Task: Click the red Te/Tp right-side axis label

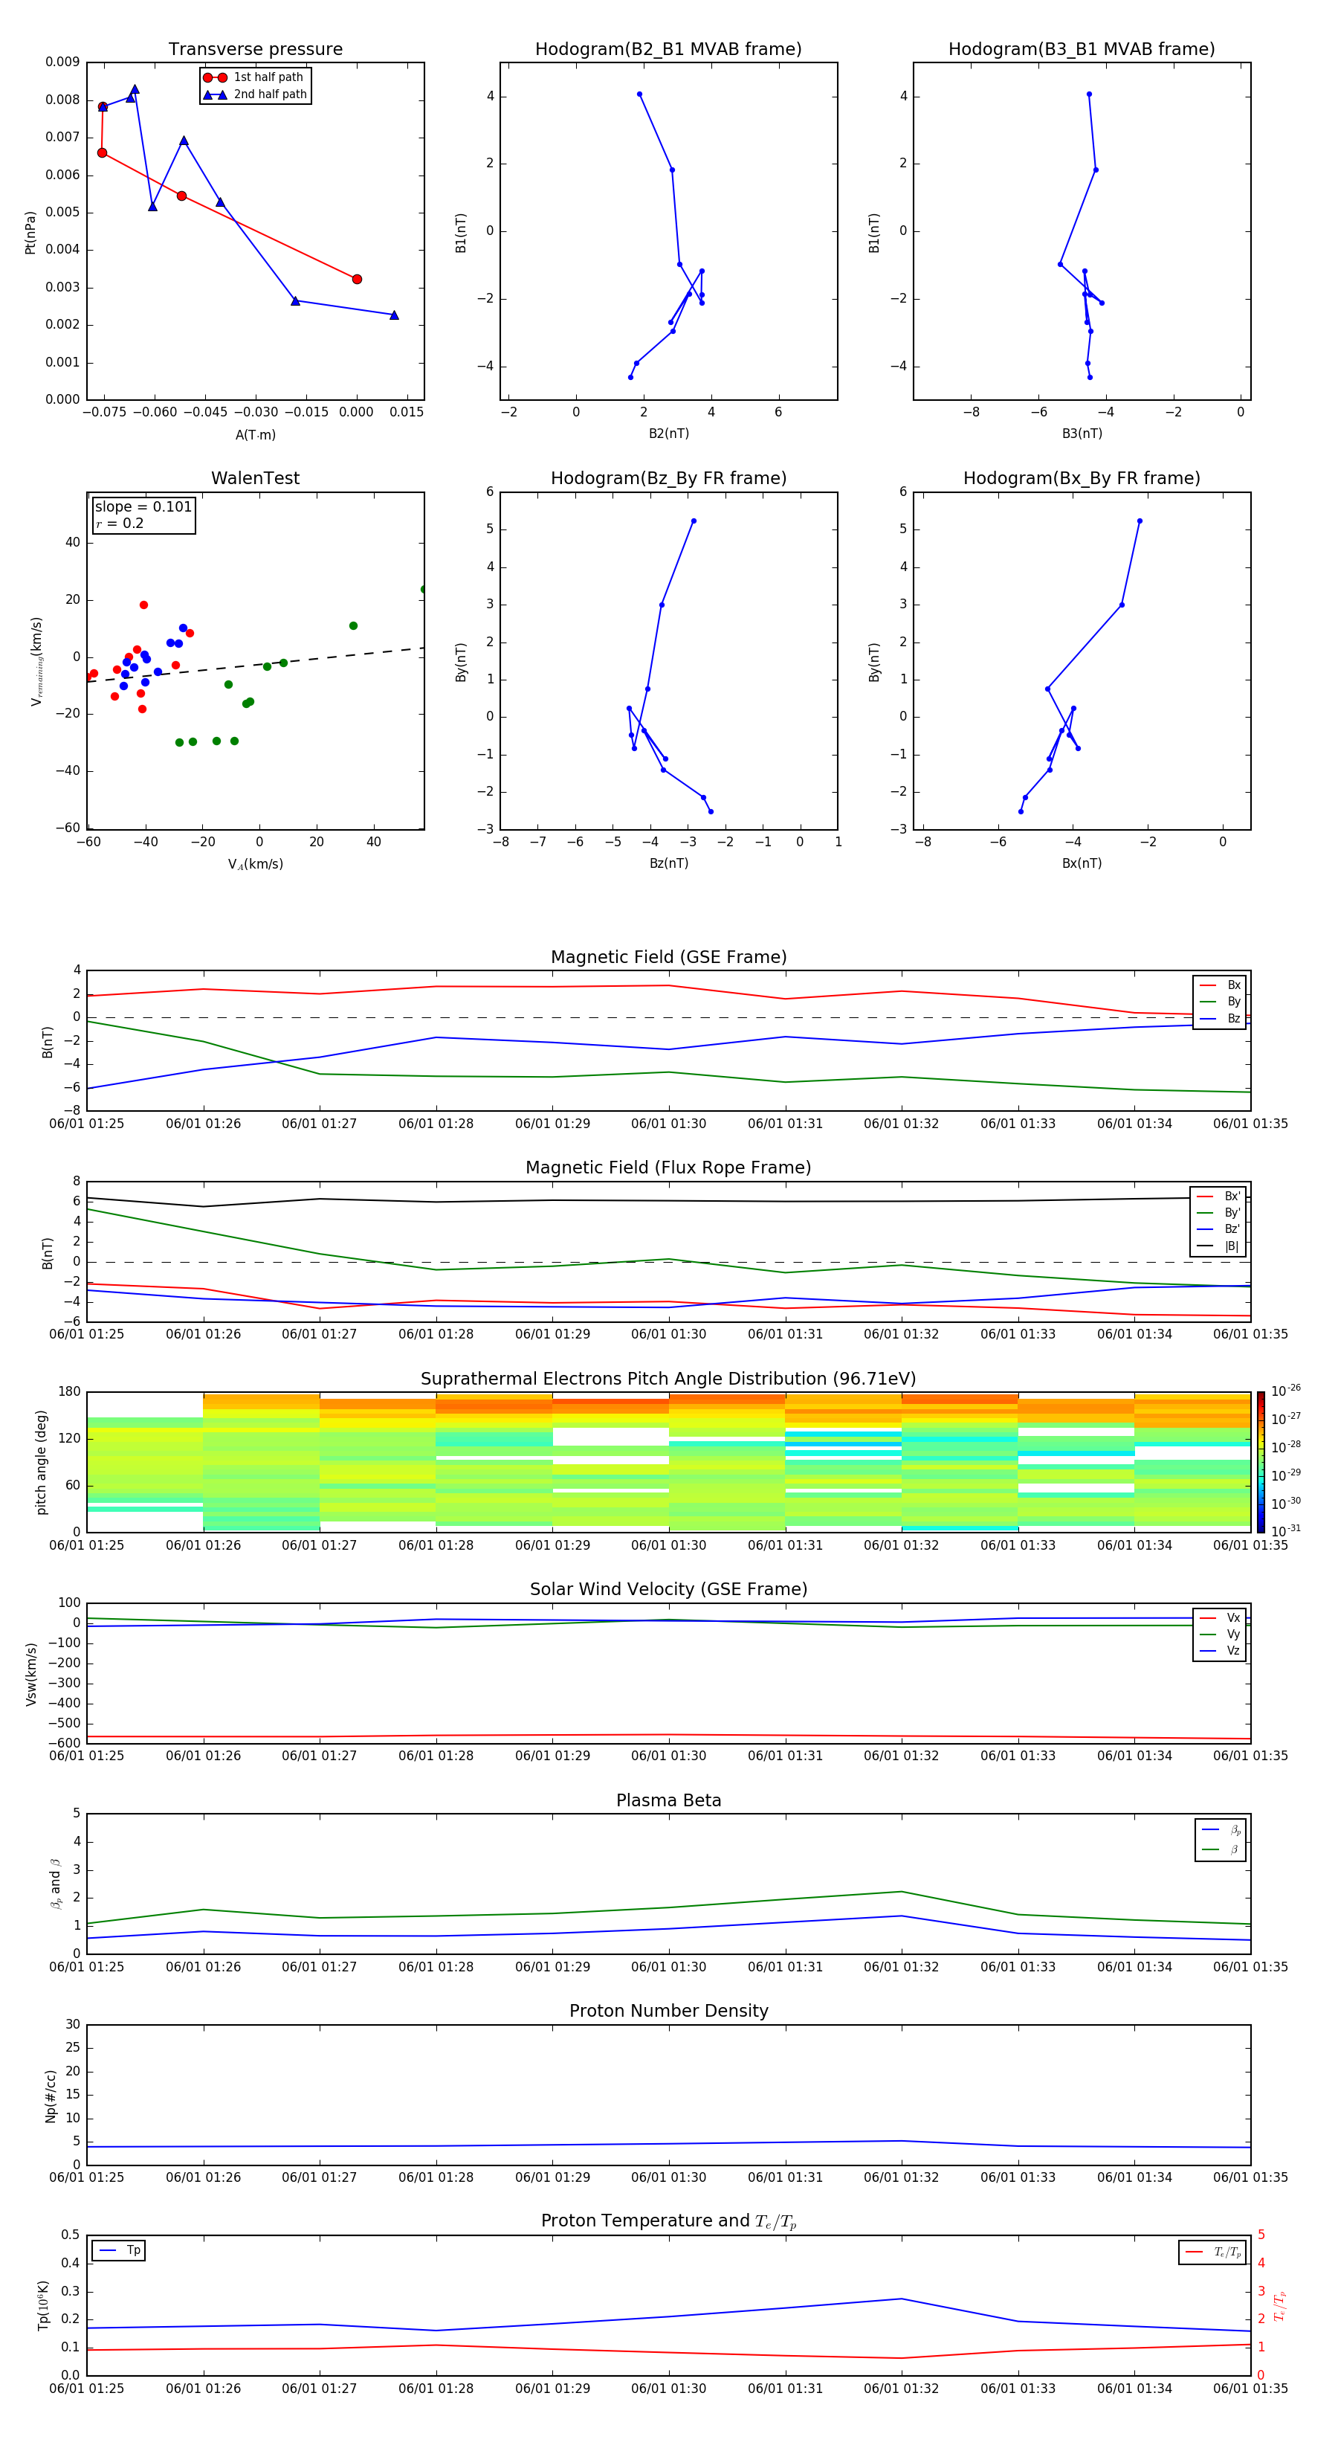Action: 1280,2305
